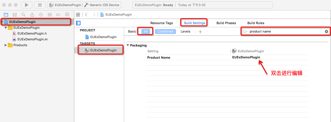Open the search options magnifier menu
This screenshot has width=331, height=122.
click(245, 32)
